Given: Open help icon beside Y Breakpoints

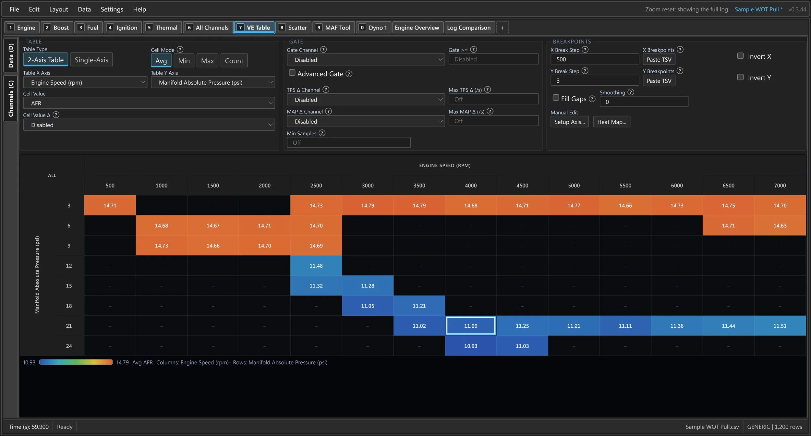Looking at the screenshot, I should click(680, 70).
